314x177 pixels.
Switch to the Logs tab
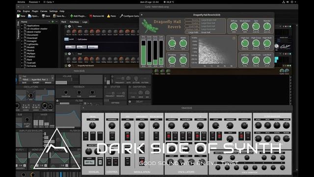coord(85,22)
